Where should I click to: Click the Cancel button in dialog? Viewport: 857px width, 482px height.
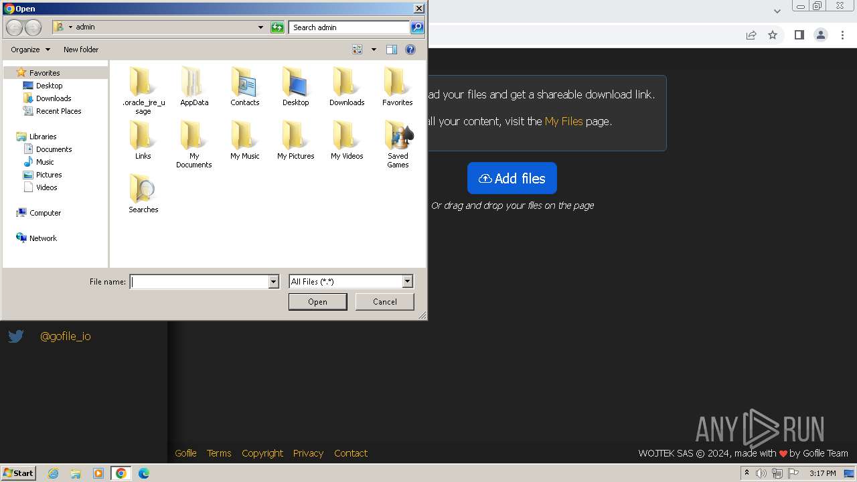pyautogui.click(x=385, y=302)
